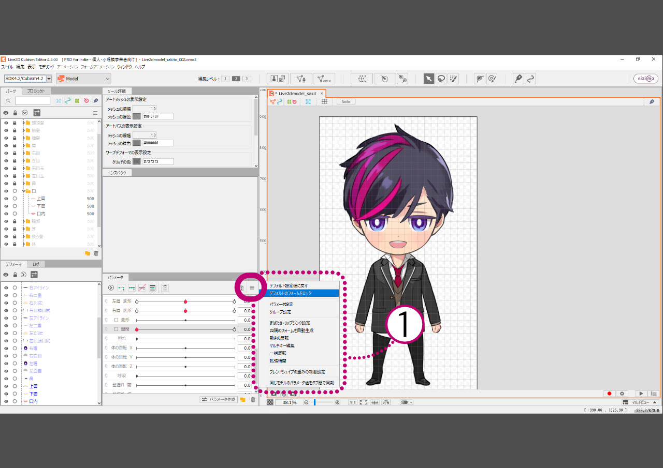Collapse the 口 folder in Parts
Viewport: 663px width, 468px height.
point(24,191)
